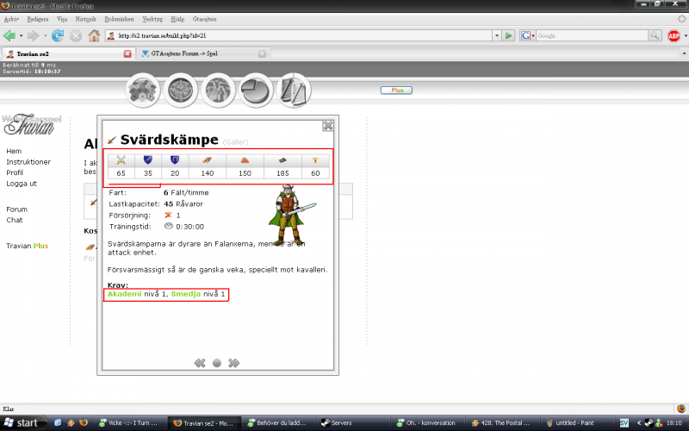689x431 pixels.
Task: Follow the green Akademi requirement link
Action: [124, 294]
